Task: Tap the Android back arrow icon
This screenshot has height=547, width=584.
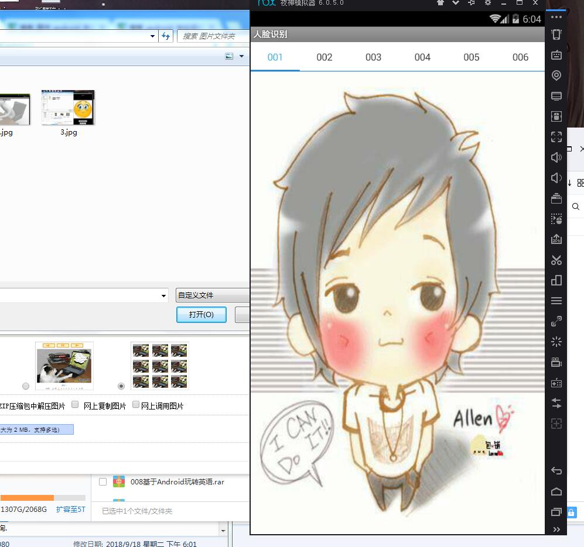Action: 556,471
